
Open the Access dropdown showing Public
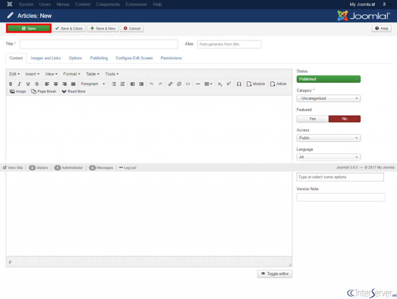point(328,138)
